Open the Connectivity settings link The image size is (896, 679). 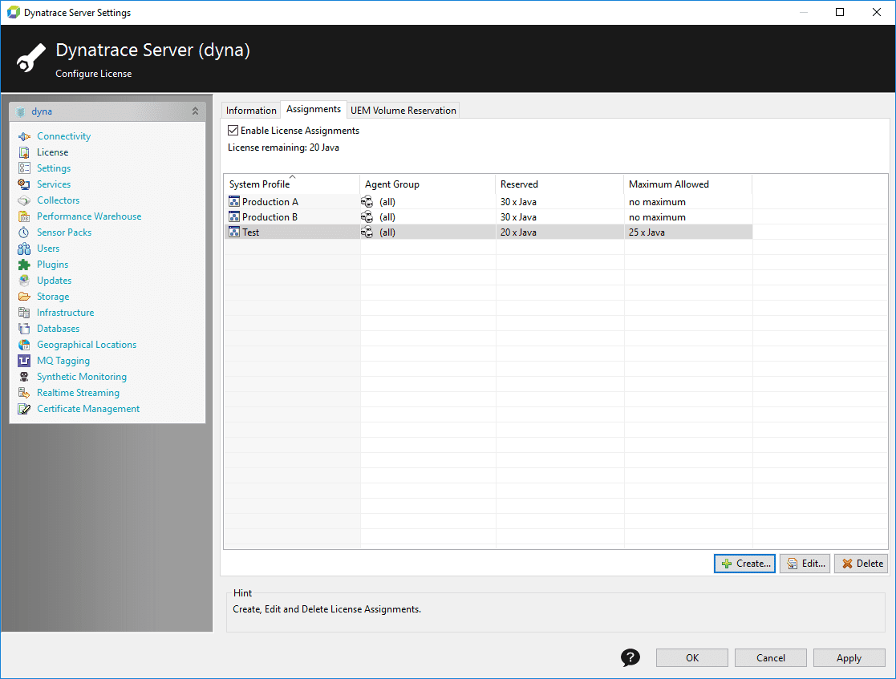(64, 136)
